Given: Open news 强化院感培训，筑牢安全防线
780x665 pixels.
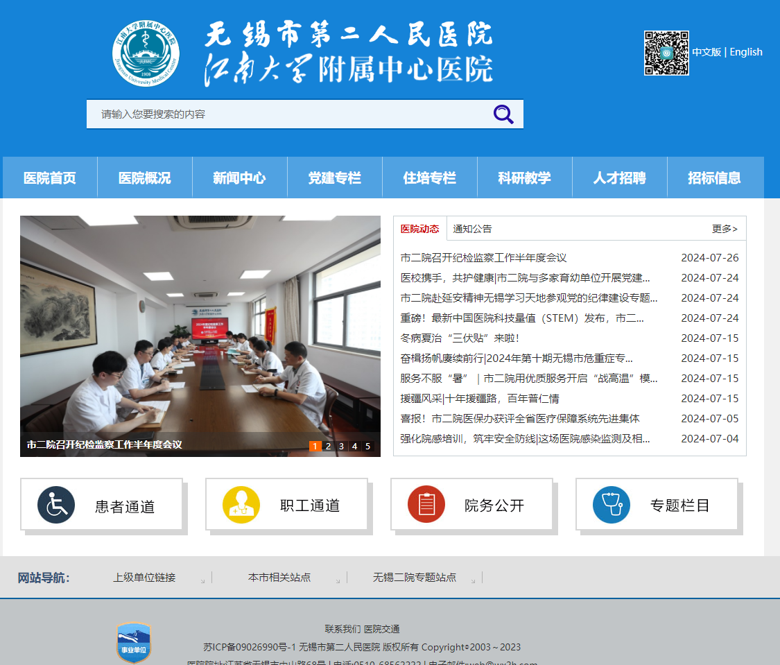Looking at the screenshot, I should [x=525, y=439].
